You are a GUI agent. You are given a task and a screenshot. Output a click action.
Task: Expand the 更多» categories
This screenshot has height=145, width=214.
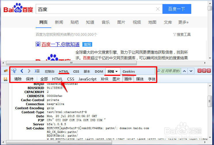point(183,22)
